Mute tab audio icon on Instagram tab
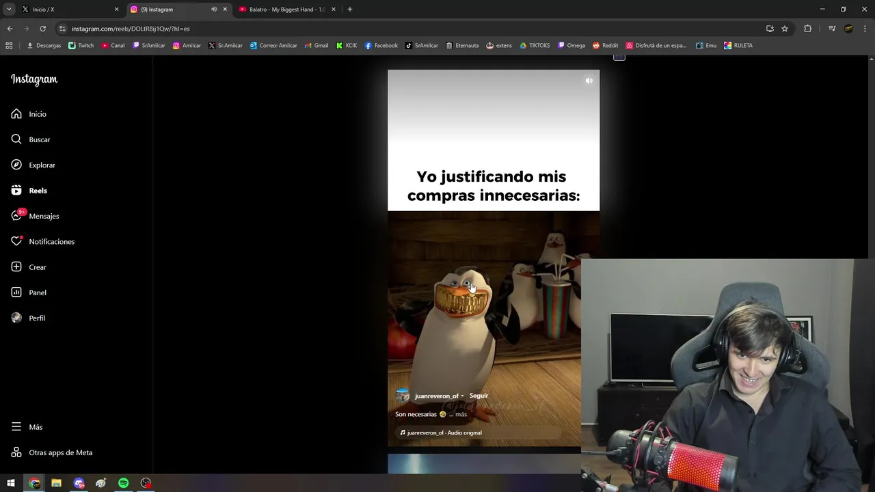This screenshot has width=875, height=492. (x=214, y=10)
